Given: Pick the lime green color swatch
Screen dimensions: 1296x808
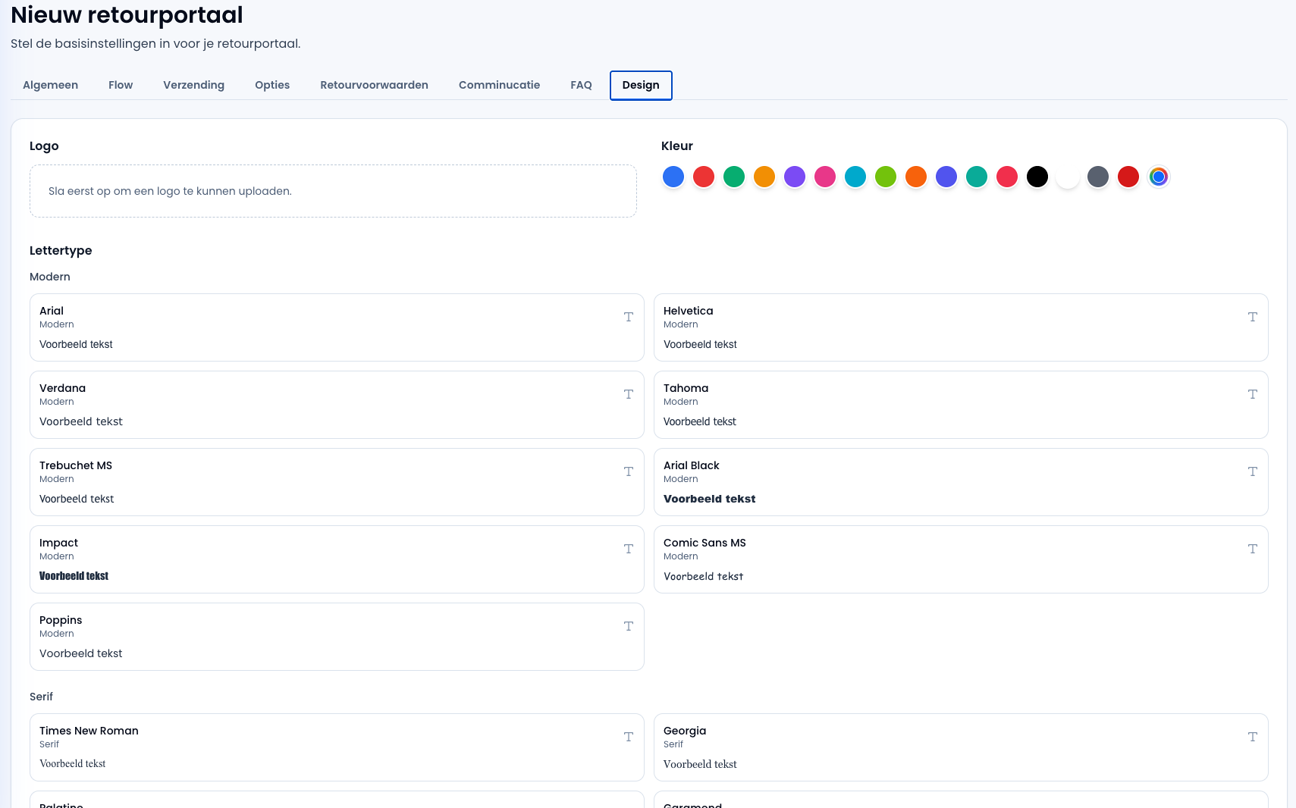Looking at the screenshot, I should [886, 177].
